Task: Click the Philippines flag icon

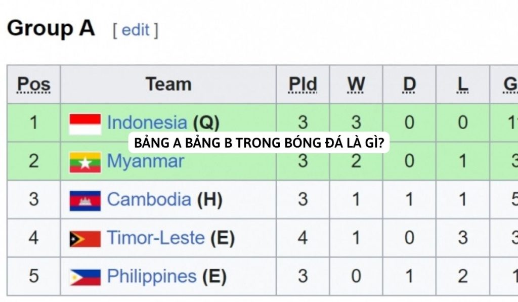Action: [x=85, y=277]
